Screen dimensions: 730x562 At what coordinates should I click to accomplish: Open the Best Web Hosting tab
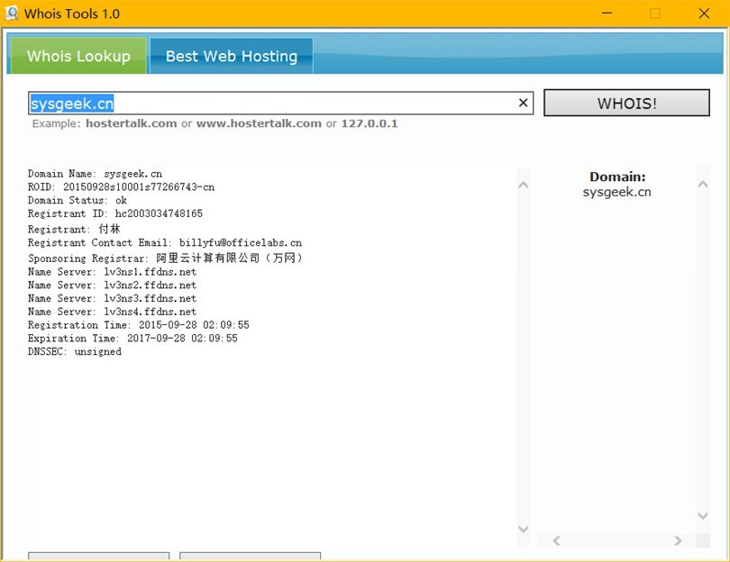click(231, 56)
